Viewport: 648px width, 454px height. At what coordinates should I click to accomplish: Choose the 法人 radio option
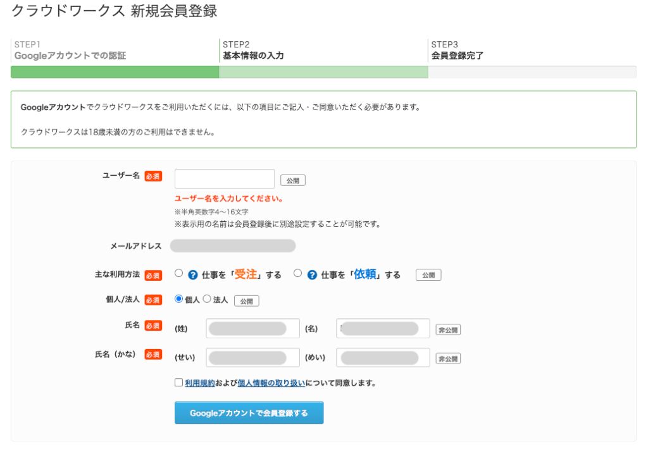(206, 299)
